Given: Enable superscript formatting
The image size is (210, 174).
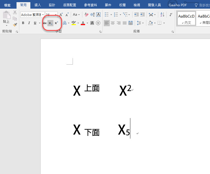Looking at the screenshot, I should coord(56,23).
